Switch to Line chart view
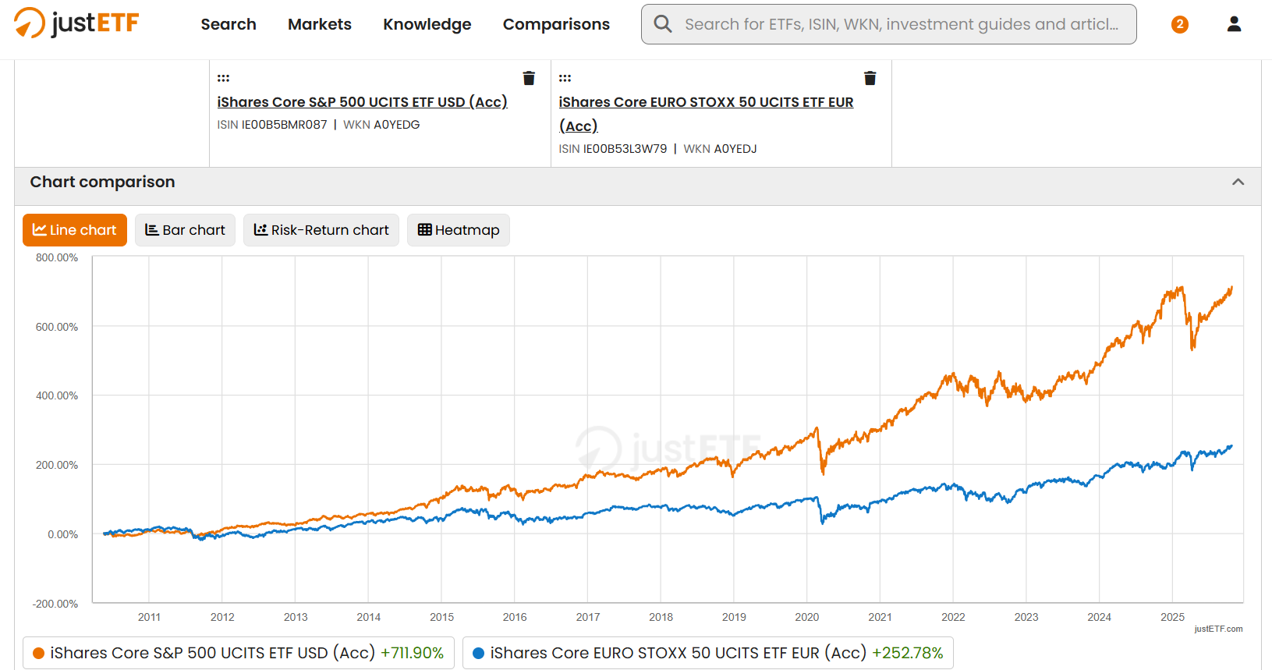The width and height of the screenshot is (1272, 670). (75, 230)
